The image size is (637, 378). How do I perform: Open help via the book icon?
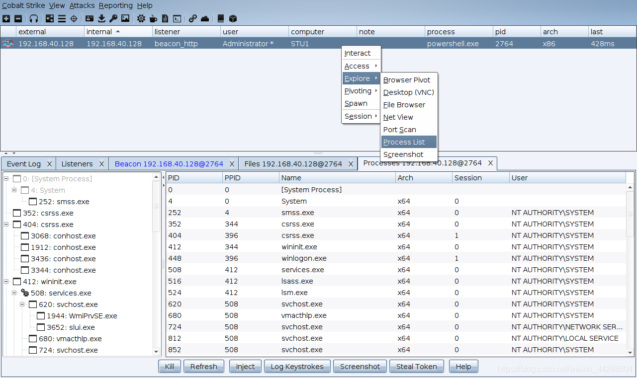[221, 19]
